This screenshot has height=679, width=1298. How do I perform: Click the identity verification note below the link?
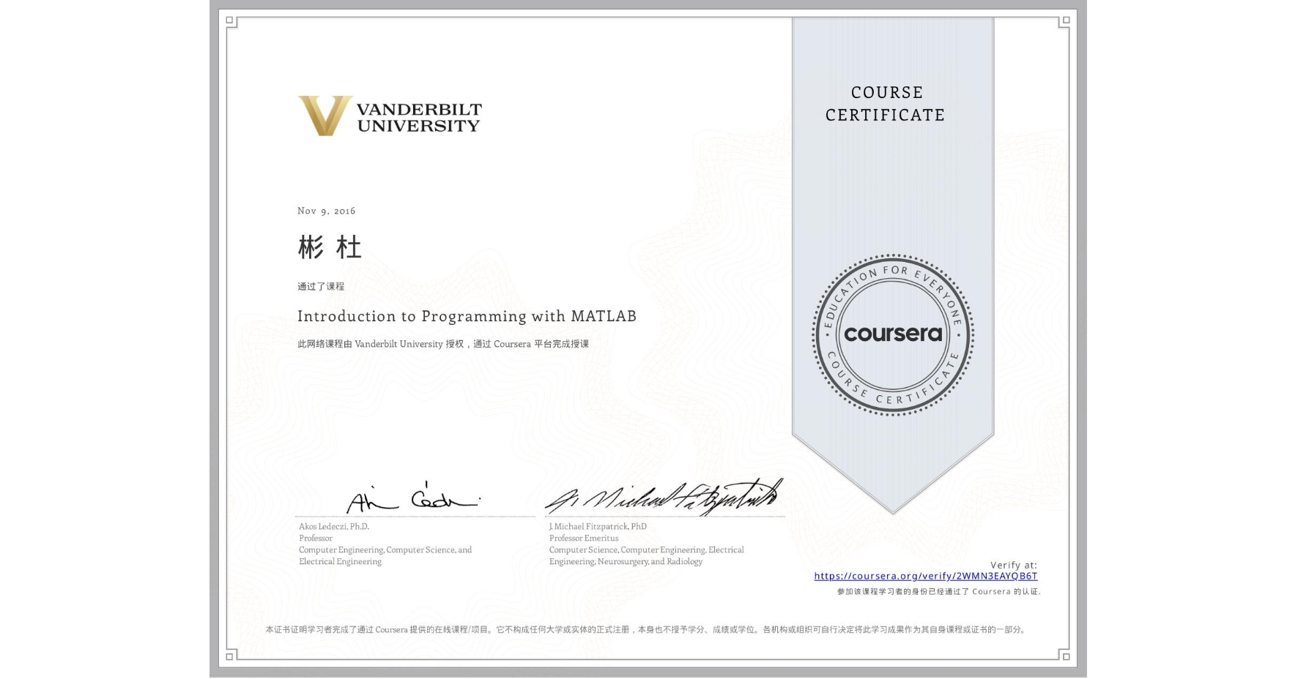click(938, 591)
